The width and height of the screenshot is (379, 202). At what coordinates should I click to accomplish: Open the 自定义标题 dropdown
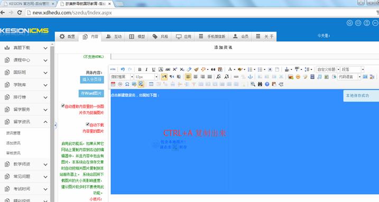[328, 70]
